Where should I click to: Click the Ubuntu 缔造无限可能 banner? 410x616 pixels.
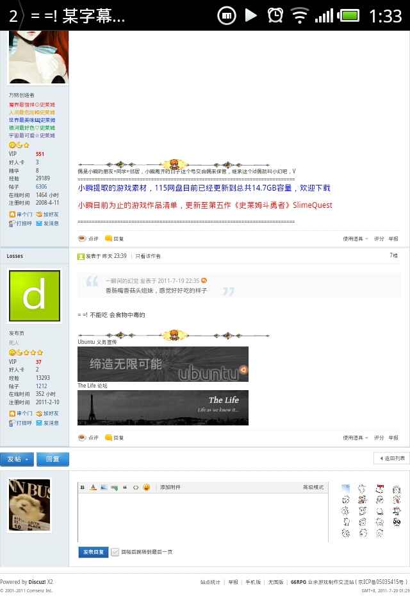click(x=163, y=364)
